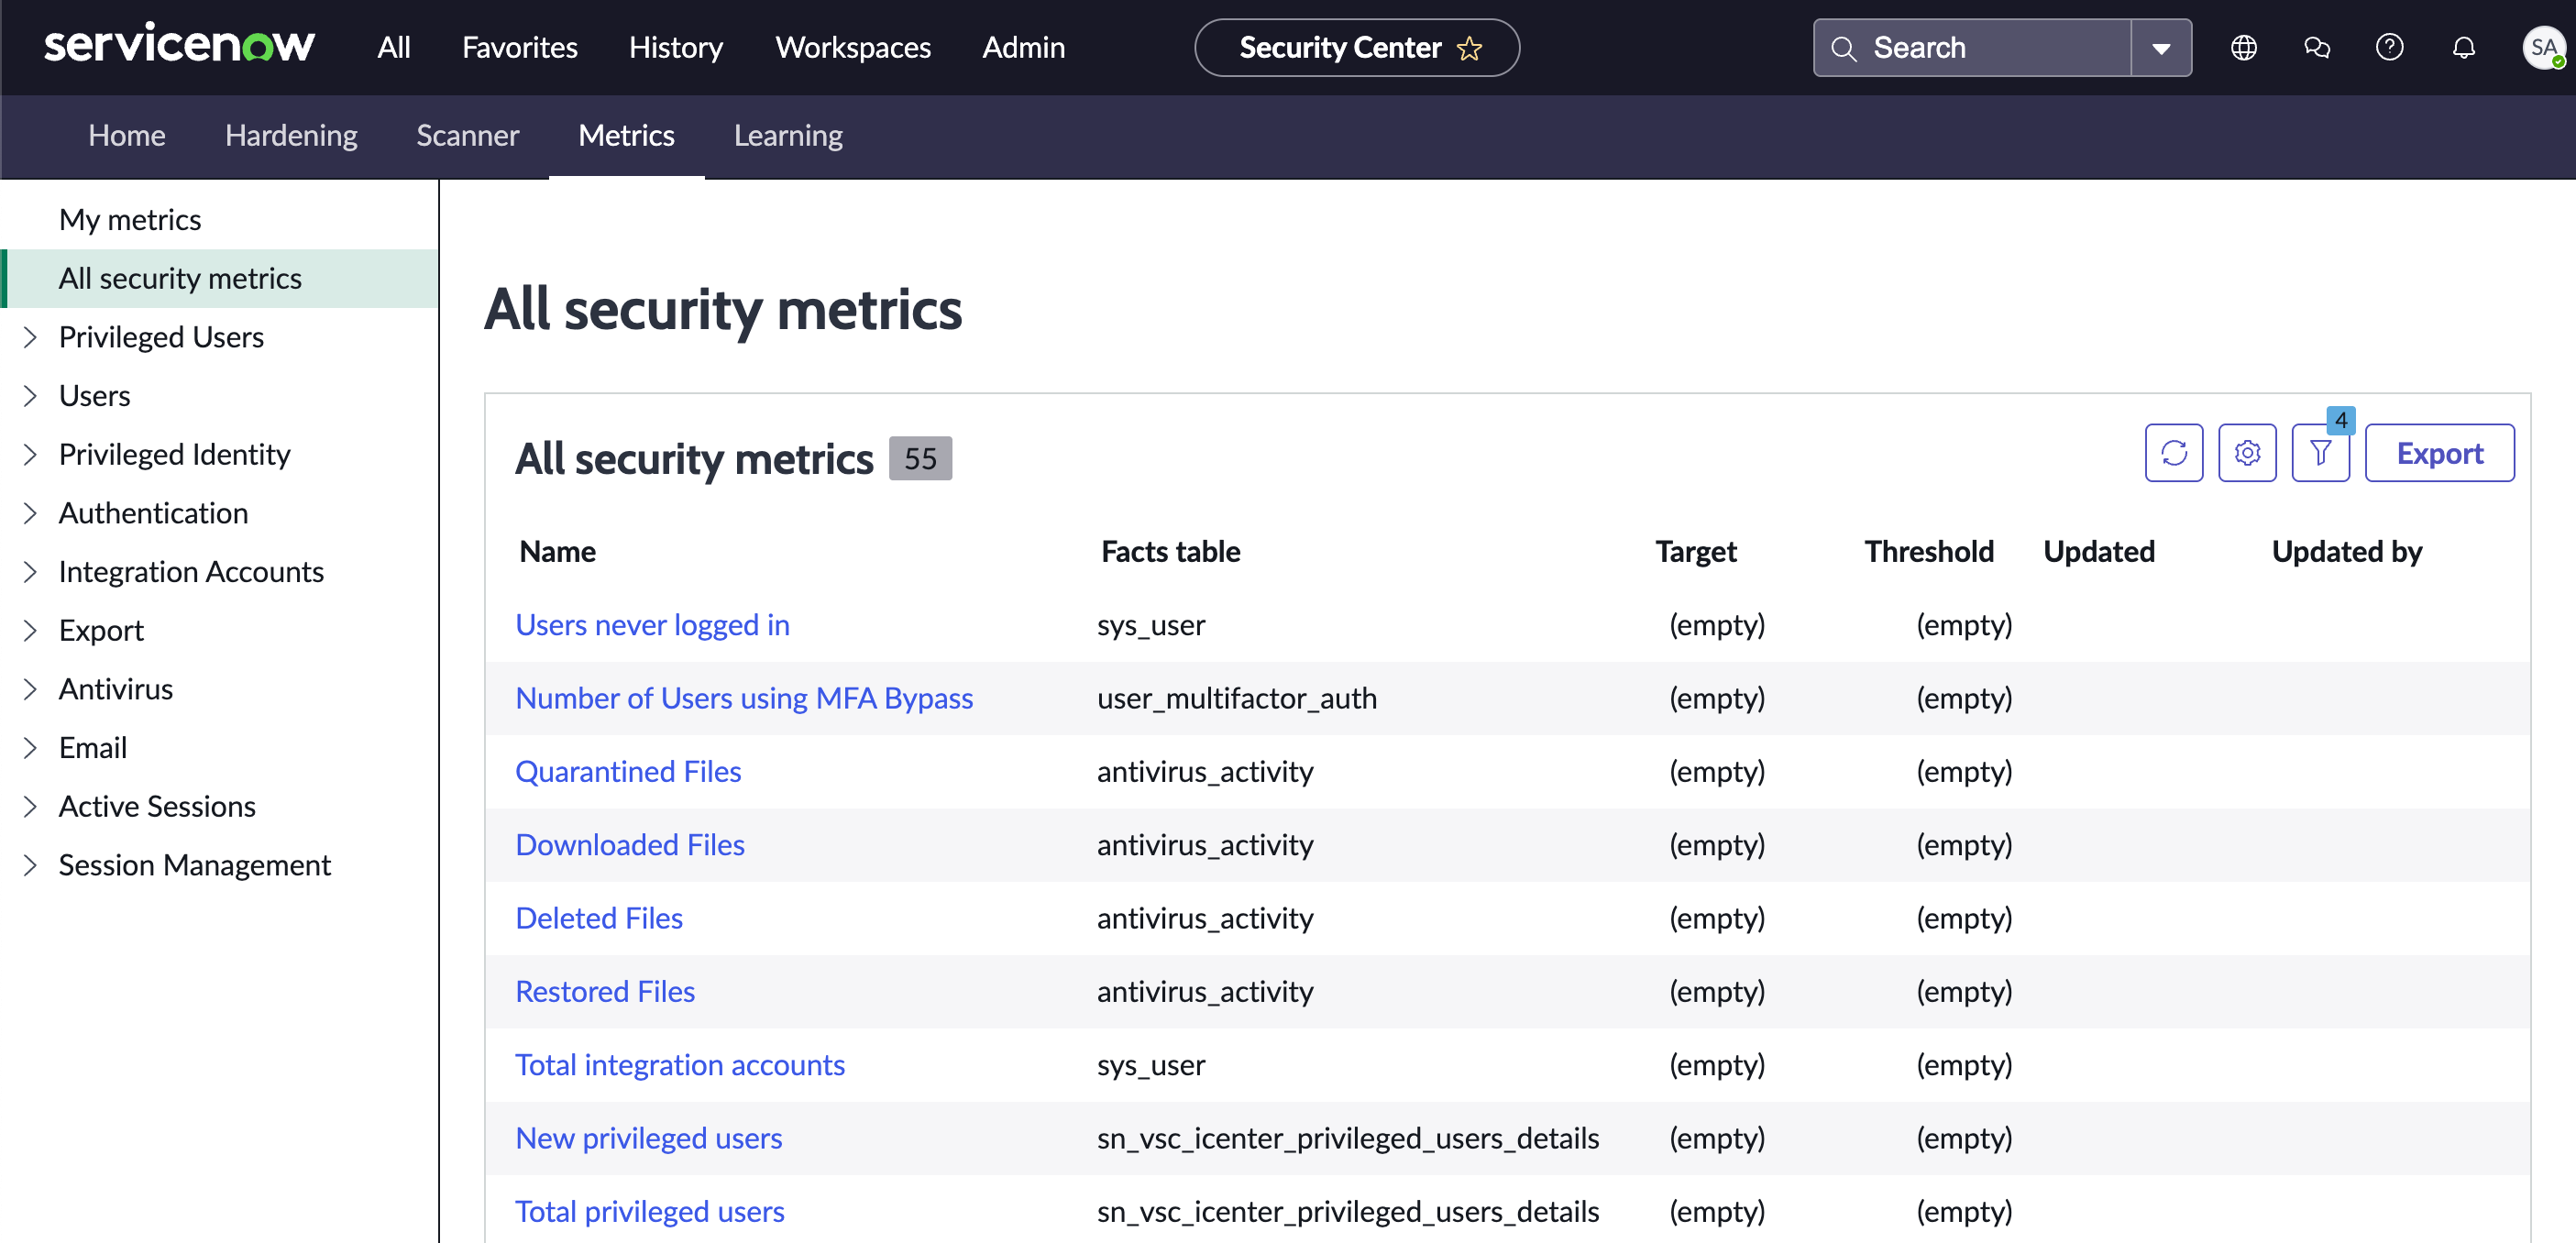
Task: Open Users never logged in metric
Action: tap(652, 625)
